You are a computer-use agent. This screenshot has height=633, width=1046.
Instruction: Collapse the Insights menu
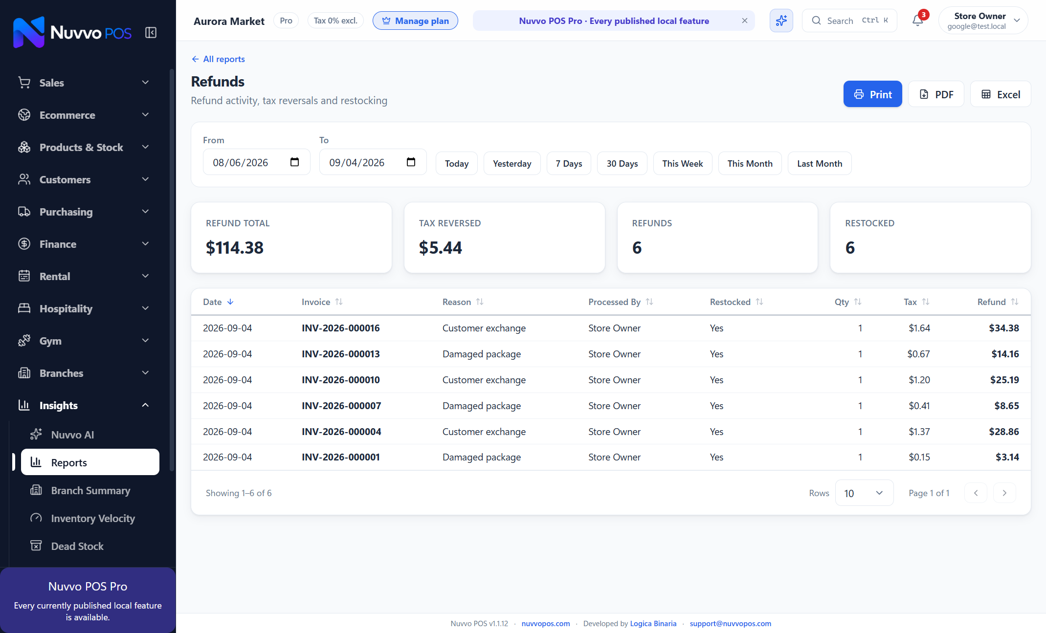[83, 405]
